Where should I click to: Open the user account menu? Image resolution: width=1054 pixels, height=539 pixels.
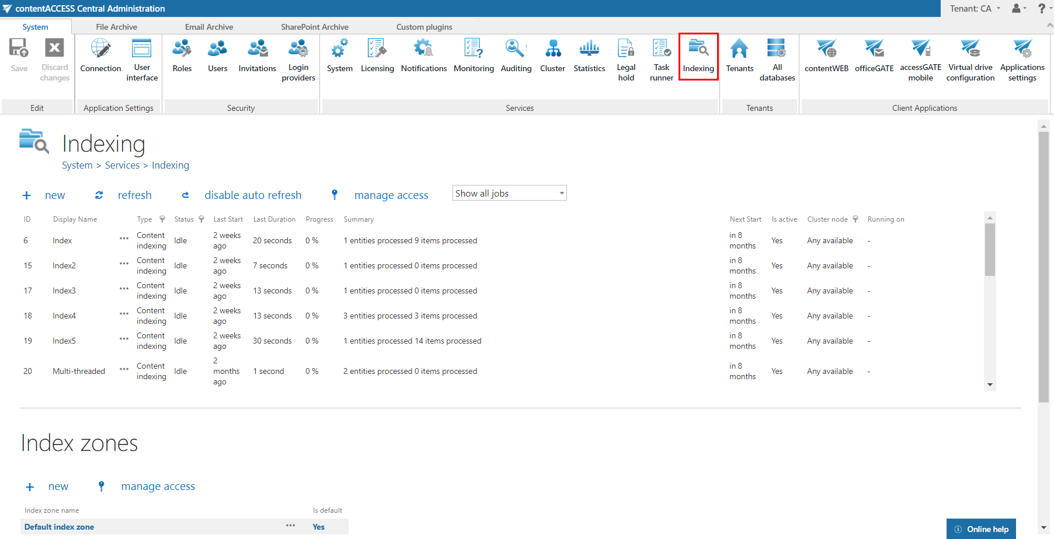point(1019,8)
